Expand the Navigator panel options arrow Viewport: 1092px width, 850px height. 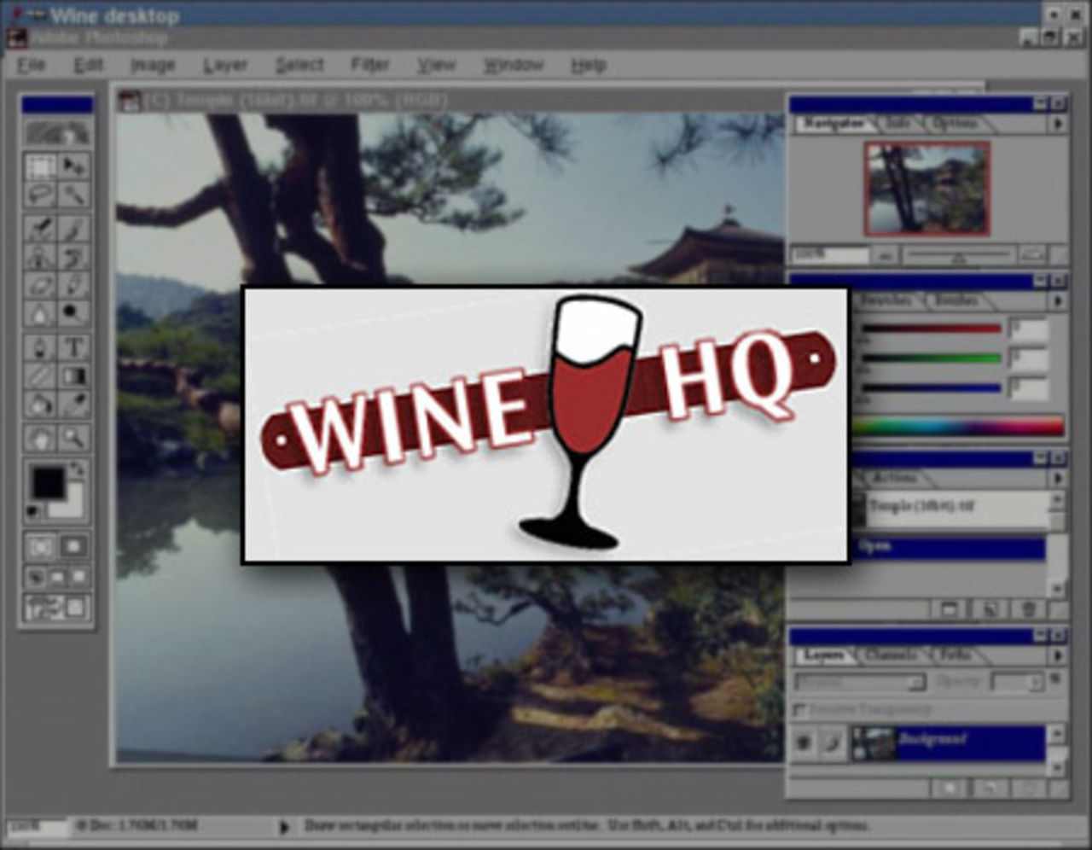[1058, 121]
